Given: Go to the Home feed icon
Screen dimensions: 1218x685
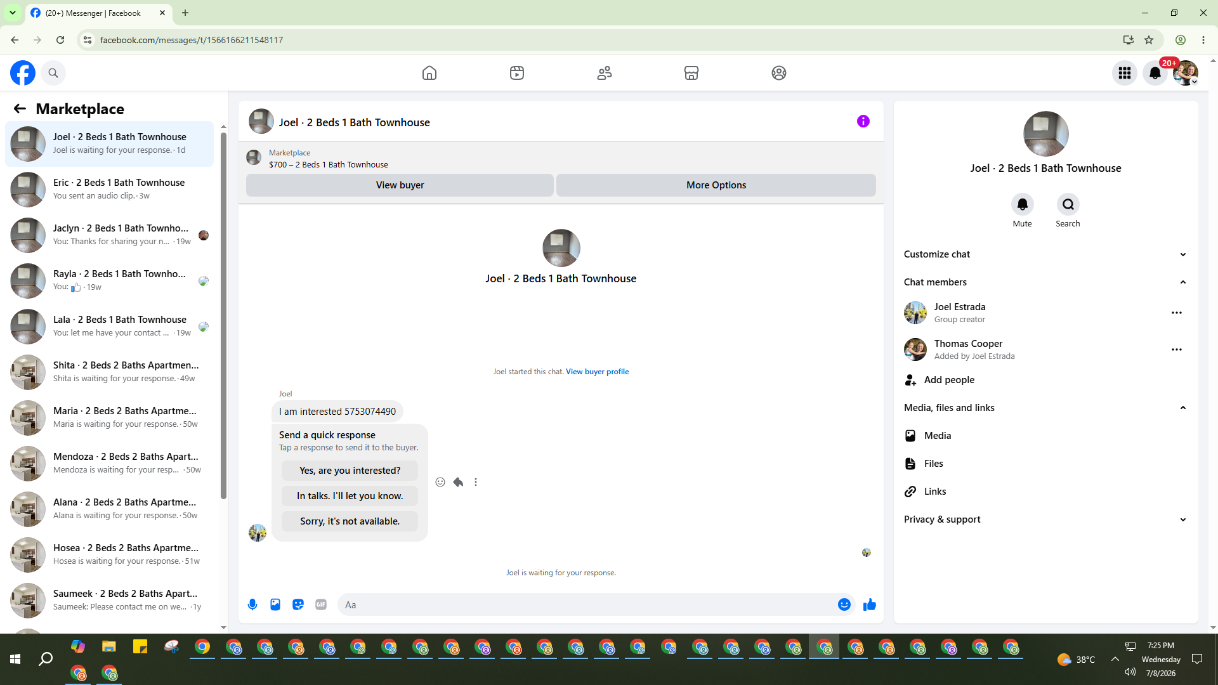Looking at the screenshot, I should (429, 73).
